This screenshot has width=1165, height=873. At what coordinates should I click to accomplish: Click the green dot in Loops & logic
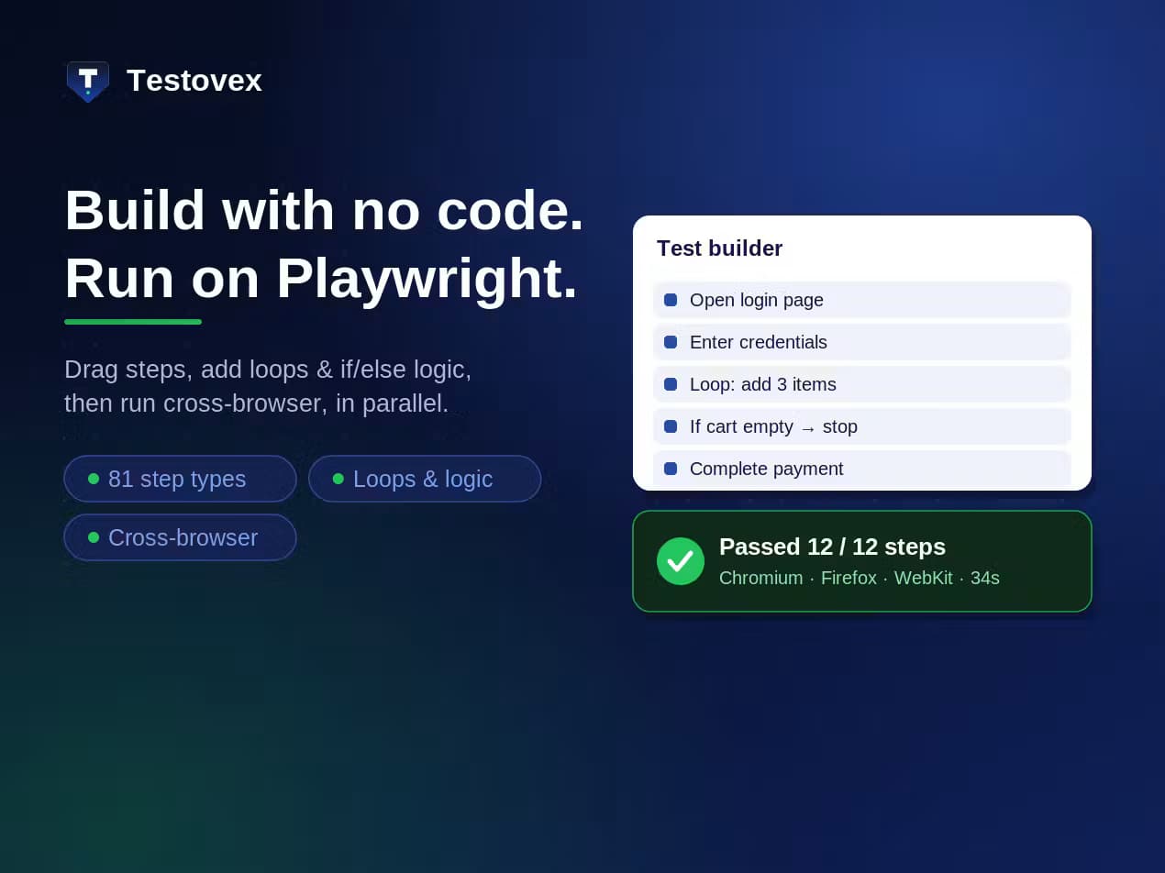click(x=338, y=479)
